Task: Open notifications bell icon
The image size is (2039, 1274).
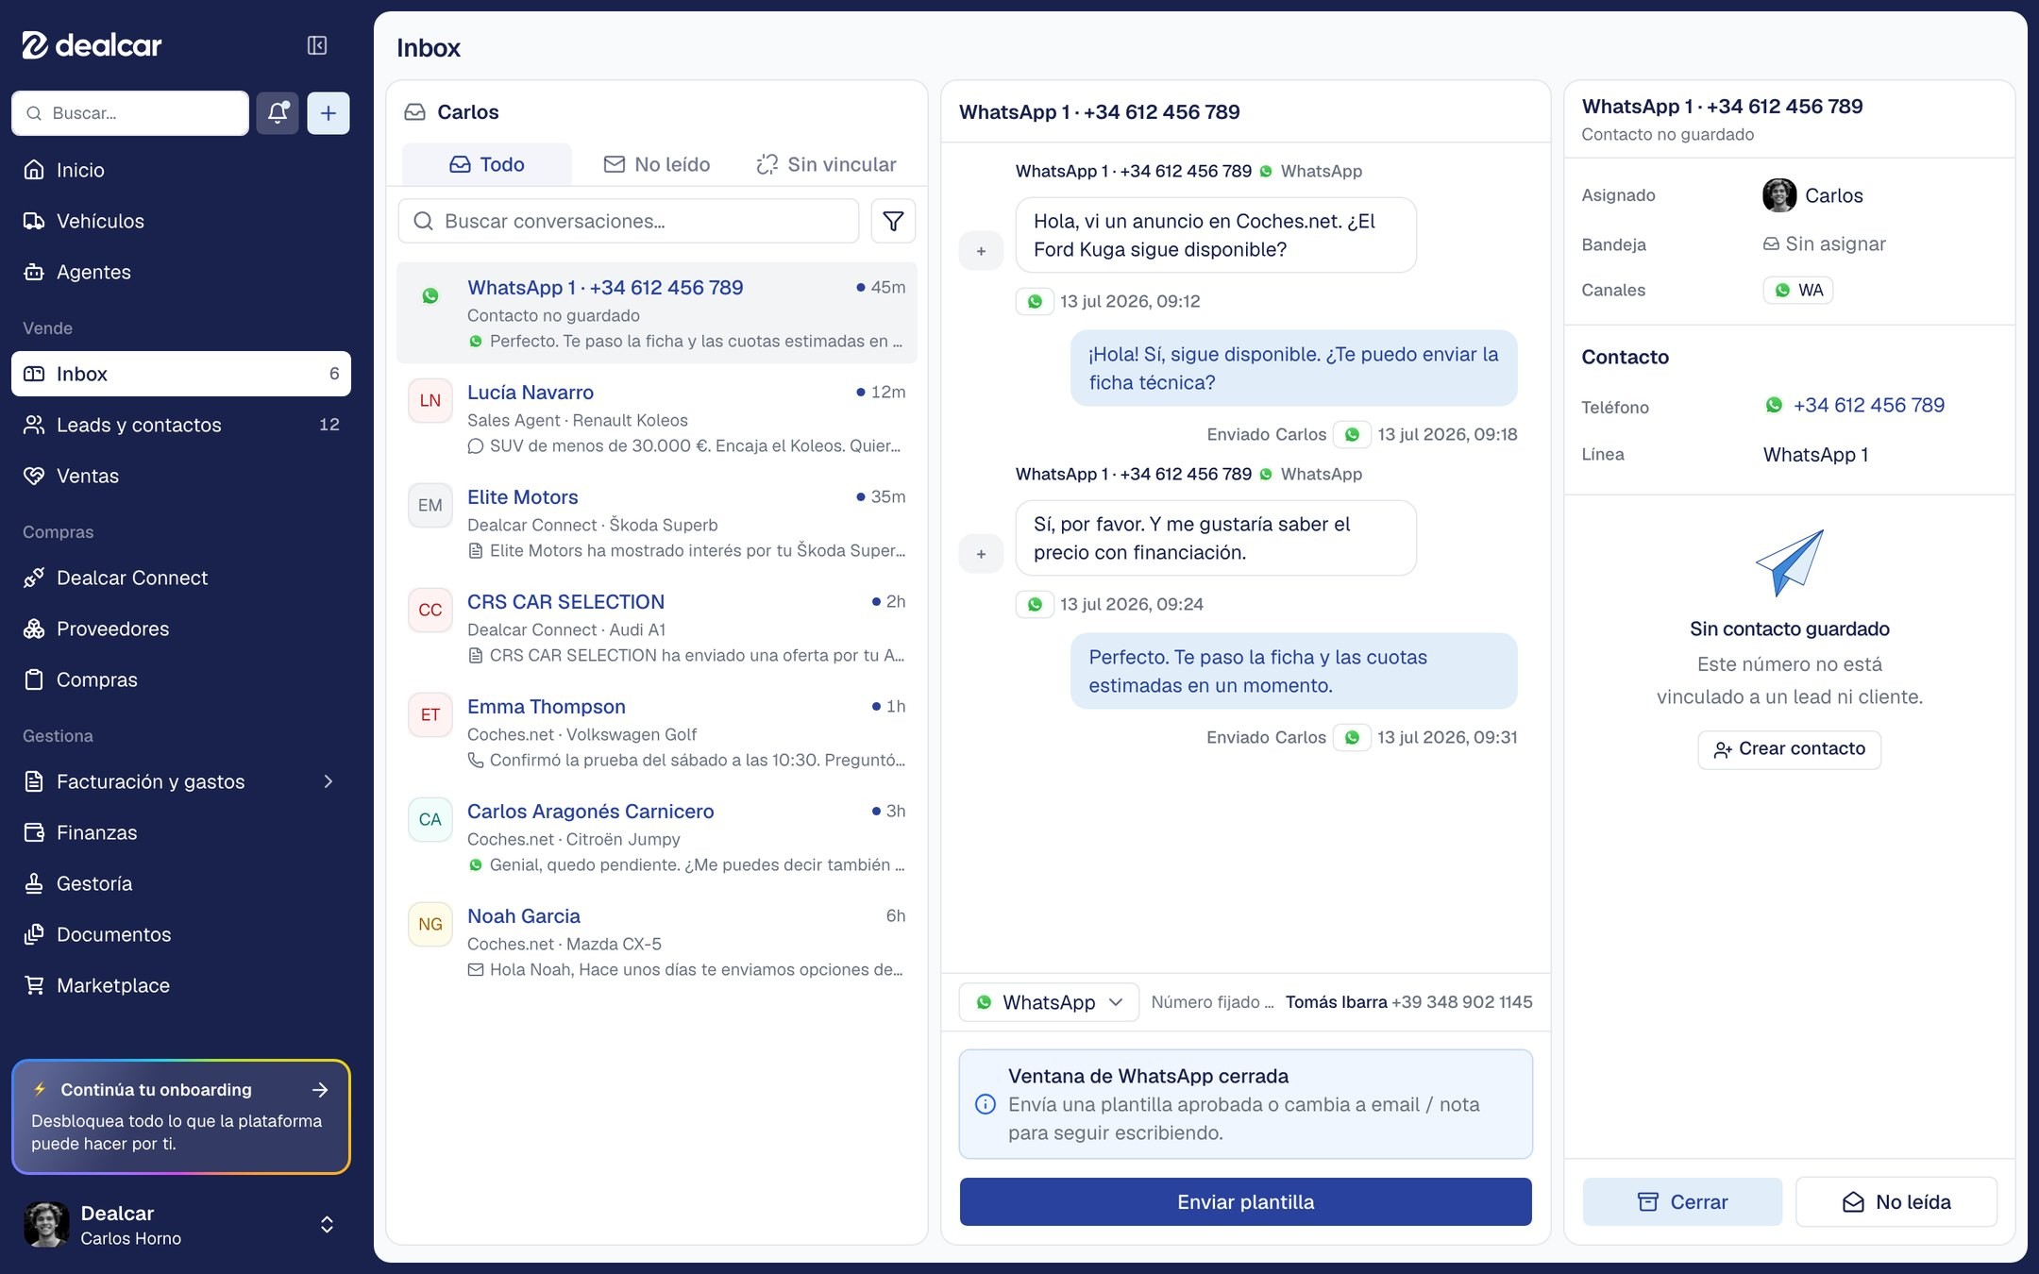Action: (x=278, y=113)
